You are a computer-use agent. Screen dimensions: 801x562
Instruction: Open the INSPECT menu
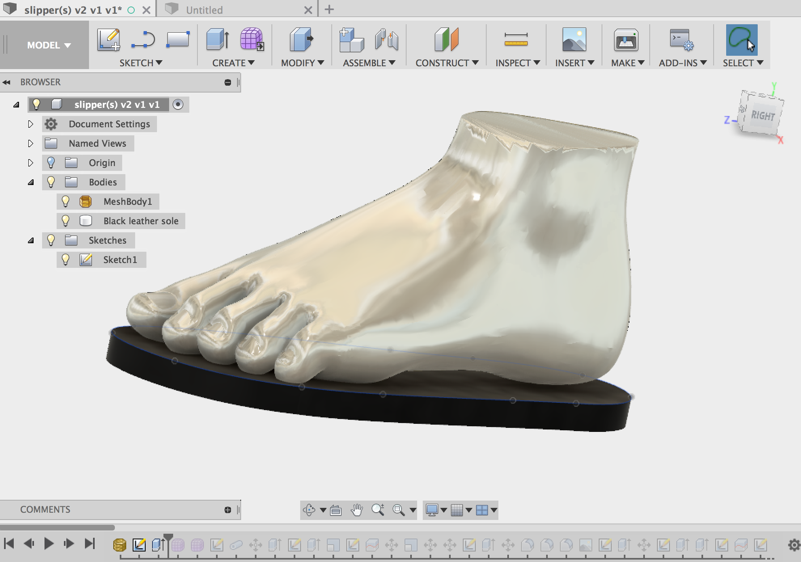pyautogui.click(x=518, y=63)
